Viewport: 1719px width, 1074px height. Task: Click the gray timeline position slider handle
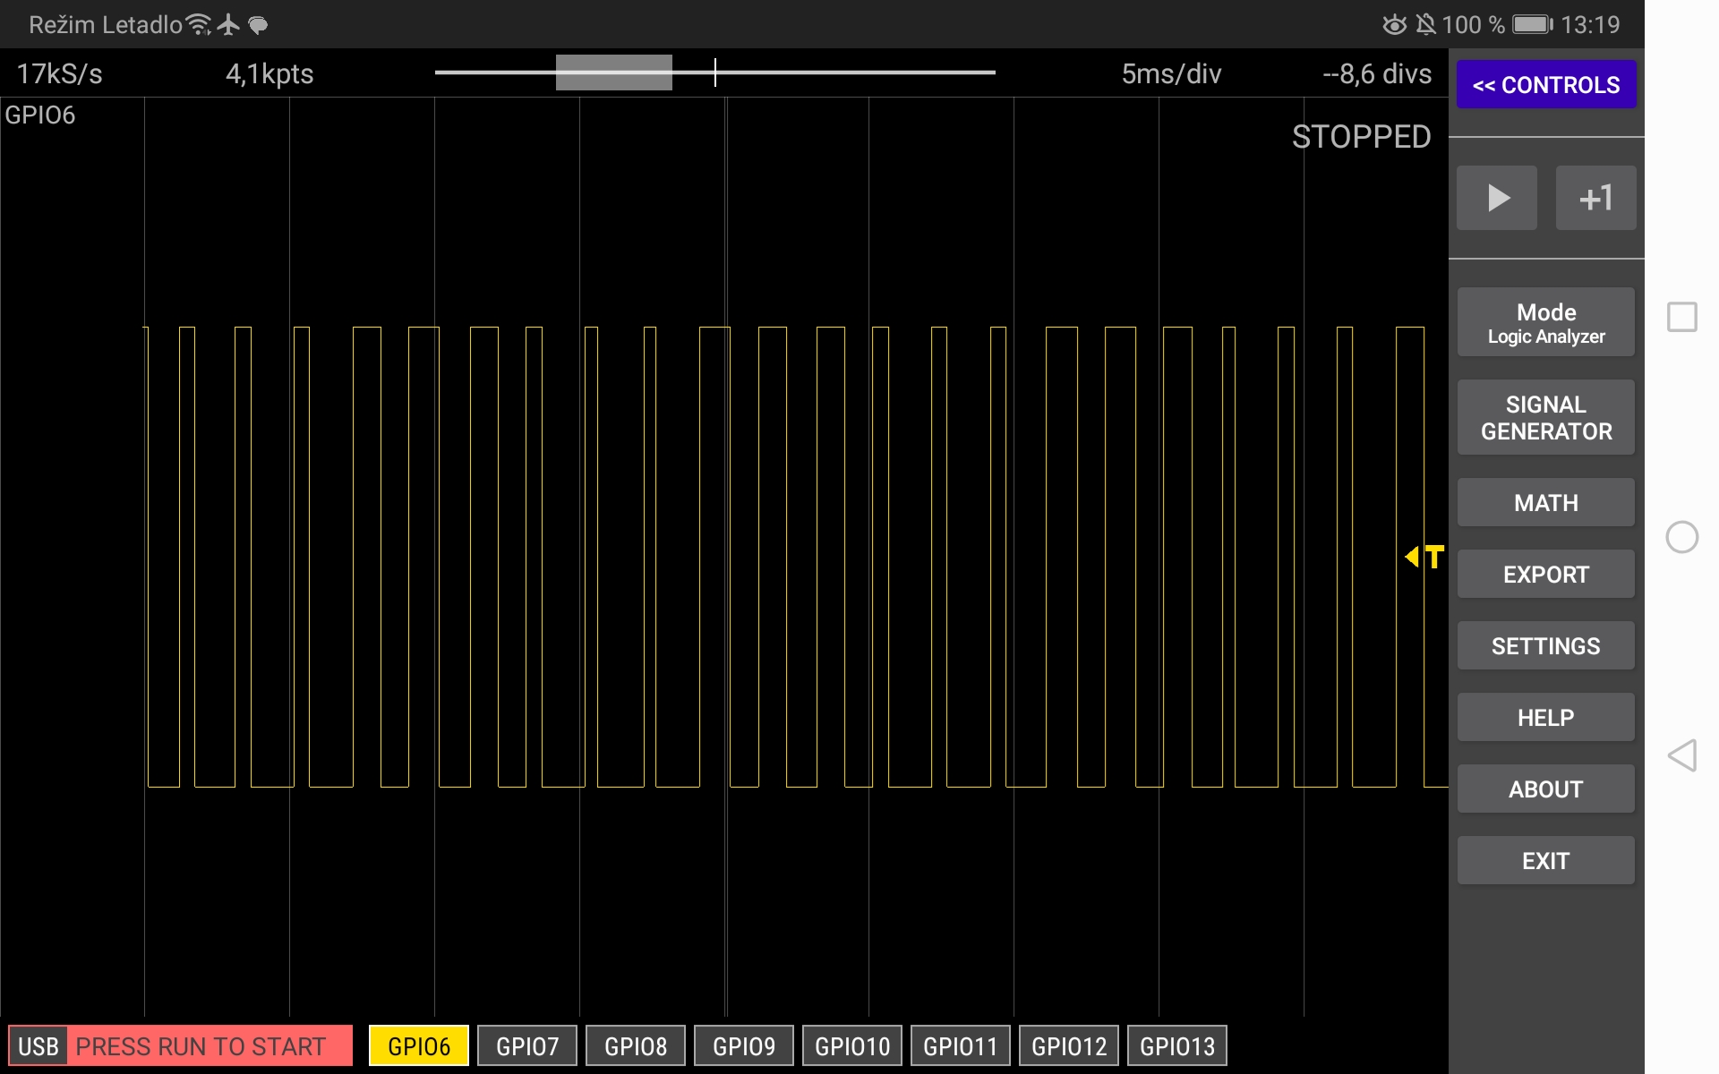pos(613,72)
